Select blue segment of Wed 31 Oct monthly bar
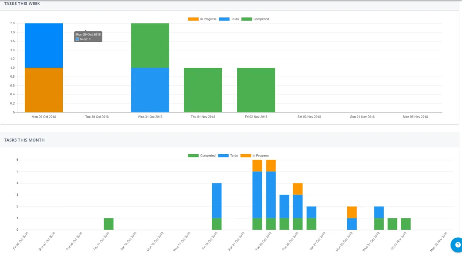 point(379,212)
